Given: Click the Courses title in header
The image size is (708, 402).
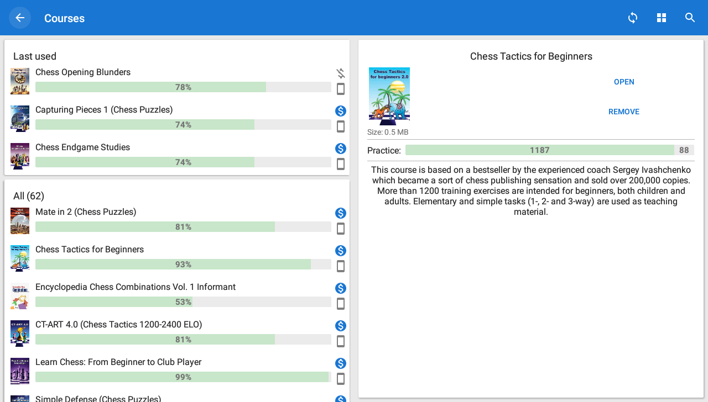Looking at the screenshot, I should click(64, 18).
